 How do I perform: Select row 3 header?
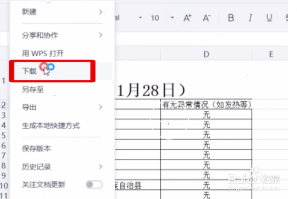[3, 115]
